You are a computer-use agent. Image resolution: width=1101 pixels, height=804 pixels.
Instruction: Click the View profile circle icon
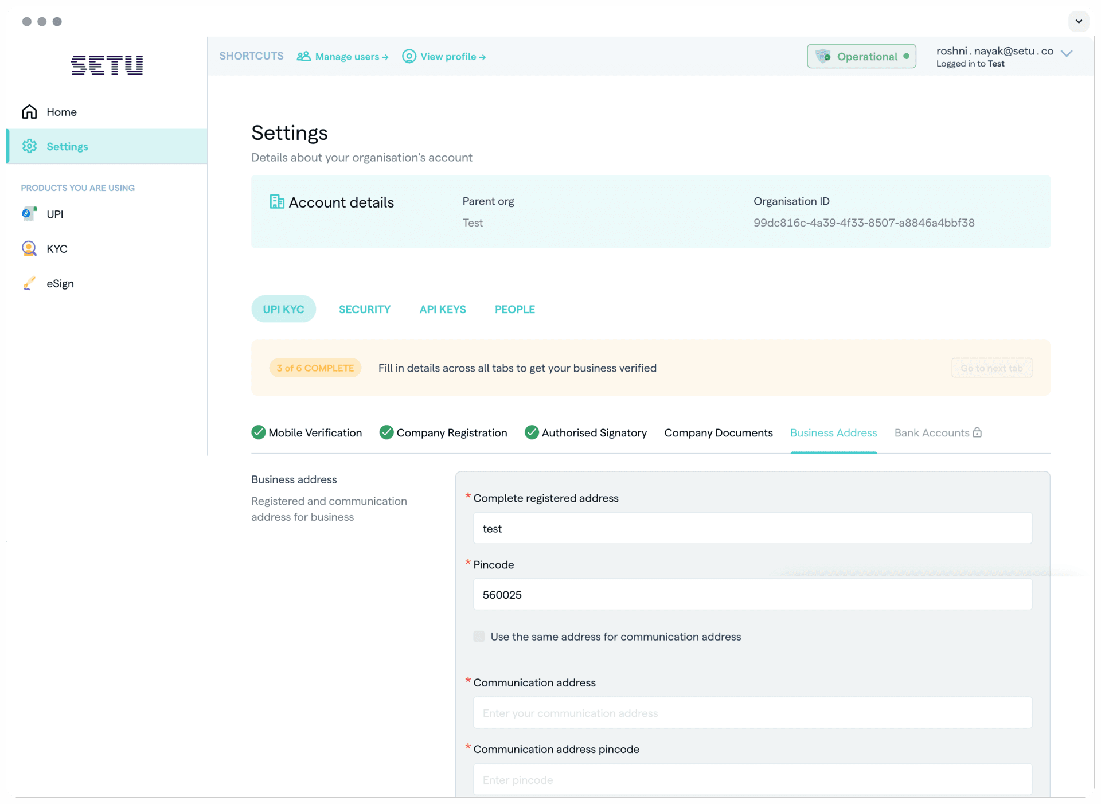409,56
